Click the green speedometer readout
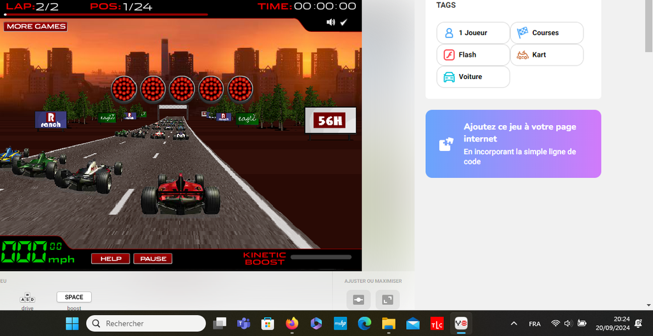This screenshot has height=336, width=653. pos(38,252)
